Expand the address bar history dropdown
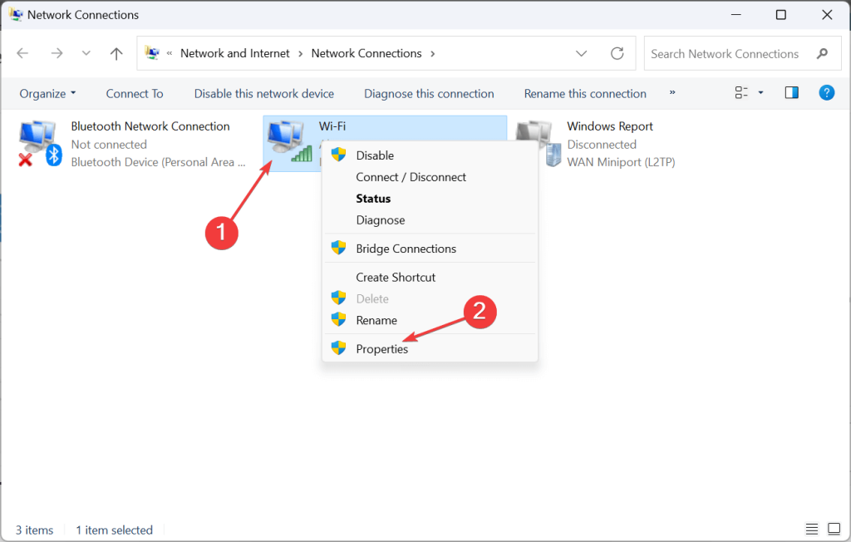The image size is (851, 542). click(x=581, y=53)
